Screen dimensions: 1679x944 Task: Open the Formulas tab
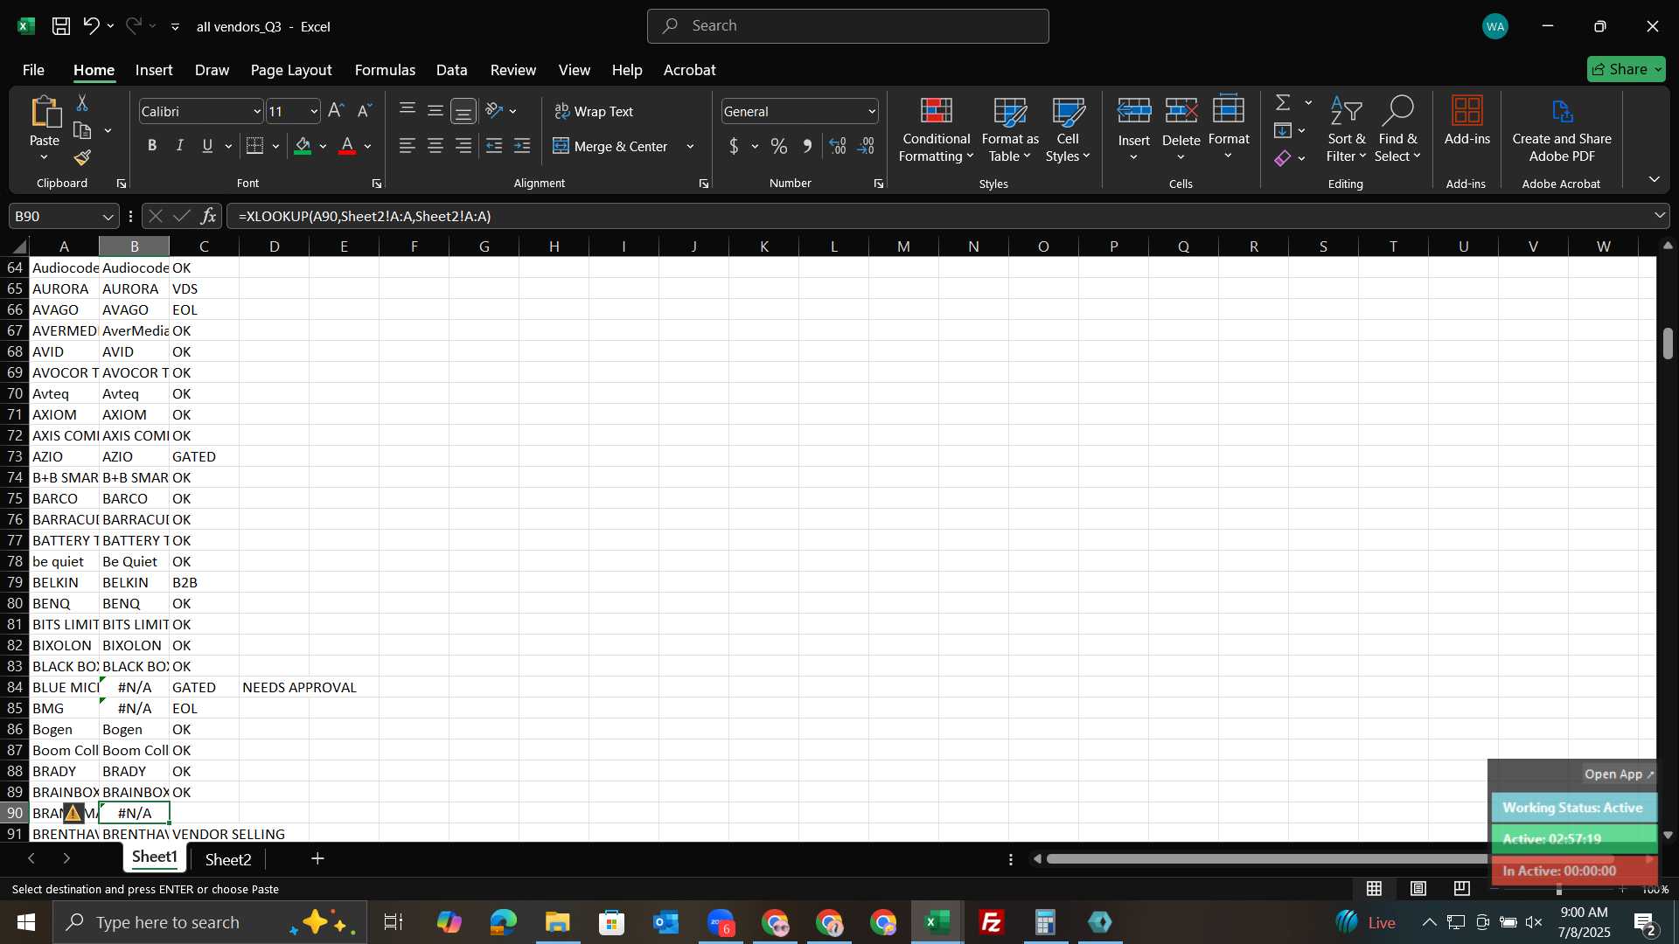point(385,70)
